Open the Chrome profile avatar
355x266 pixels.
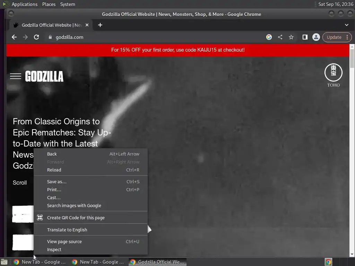[316, 37]
